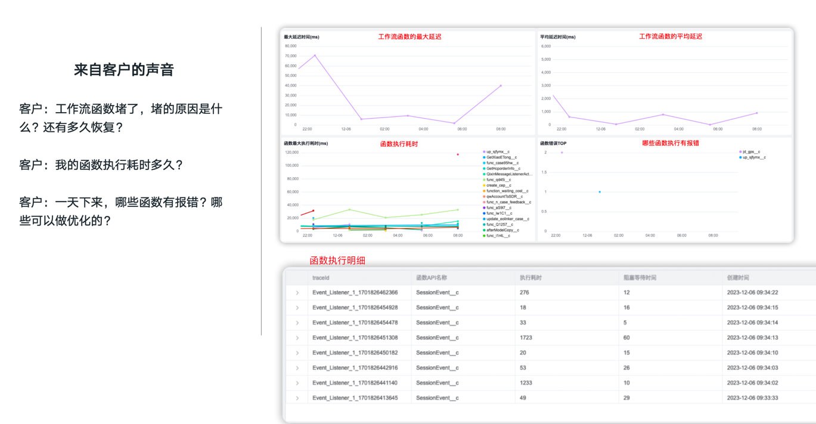Viewport: 816px width, 424px height.
Task: Click the 70,000 ms peak on max latency chart
Action: click(x=315, y=56)
